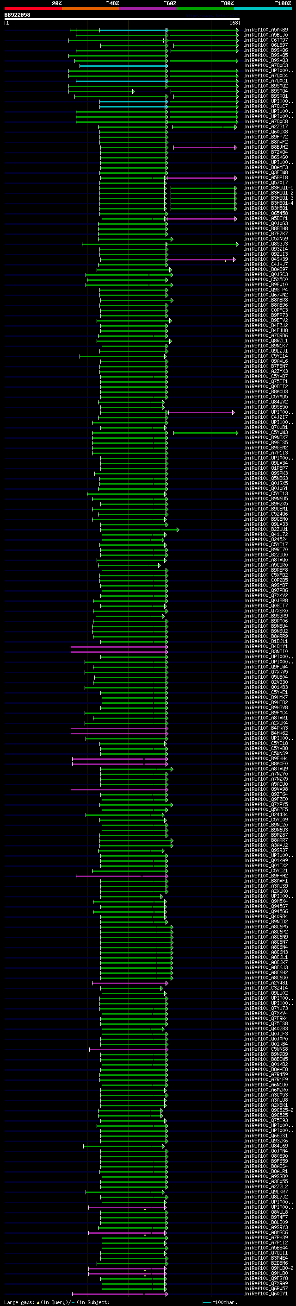
Task: Click the =100char. scale legend
Action: point(220,1302)
